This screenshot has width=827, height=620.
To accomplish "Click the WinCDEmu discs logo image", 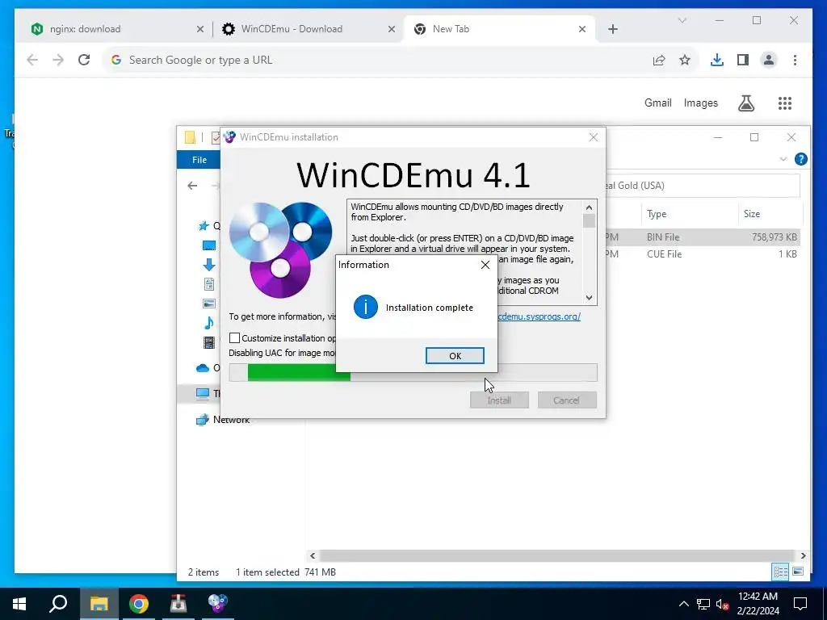I will [x=280, y=250].
